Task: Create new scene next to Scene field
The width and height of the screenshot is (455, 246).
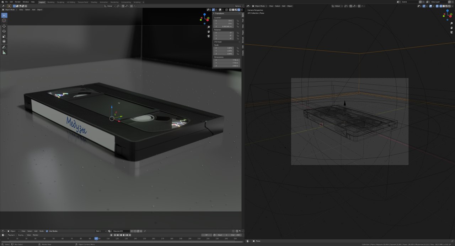Action: pos(420,2)
